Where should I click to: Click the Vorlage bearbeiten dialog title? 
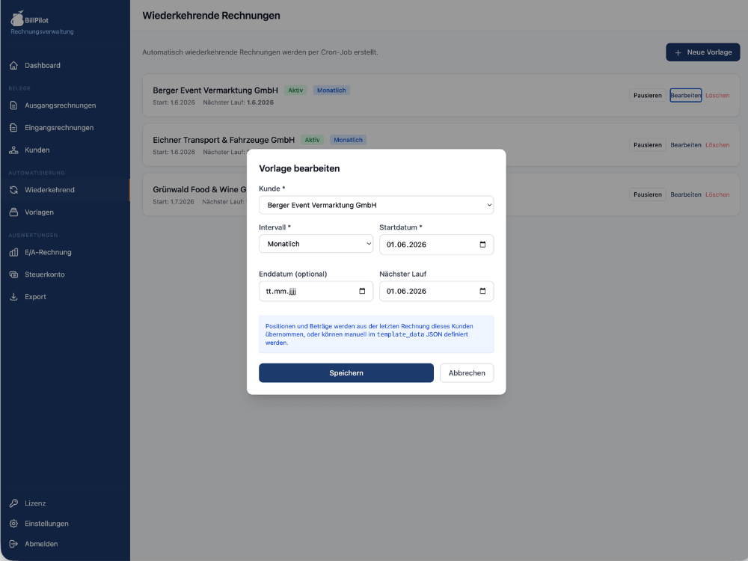(299, 168)
